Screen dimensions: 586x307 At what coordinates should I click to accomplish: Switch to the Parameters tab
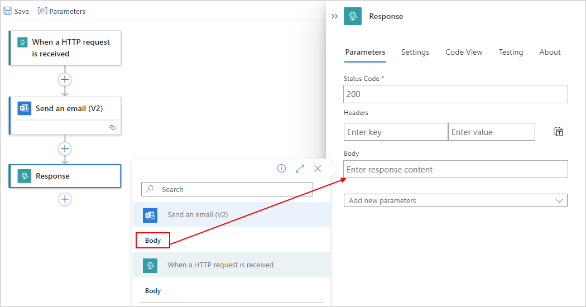click(365, 52)
